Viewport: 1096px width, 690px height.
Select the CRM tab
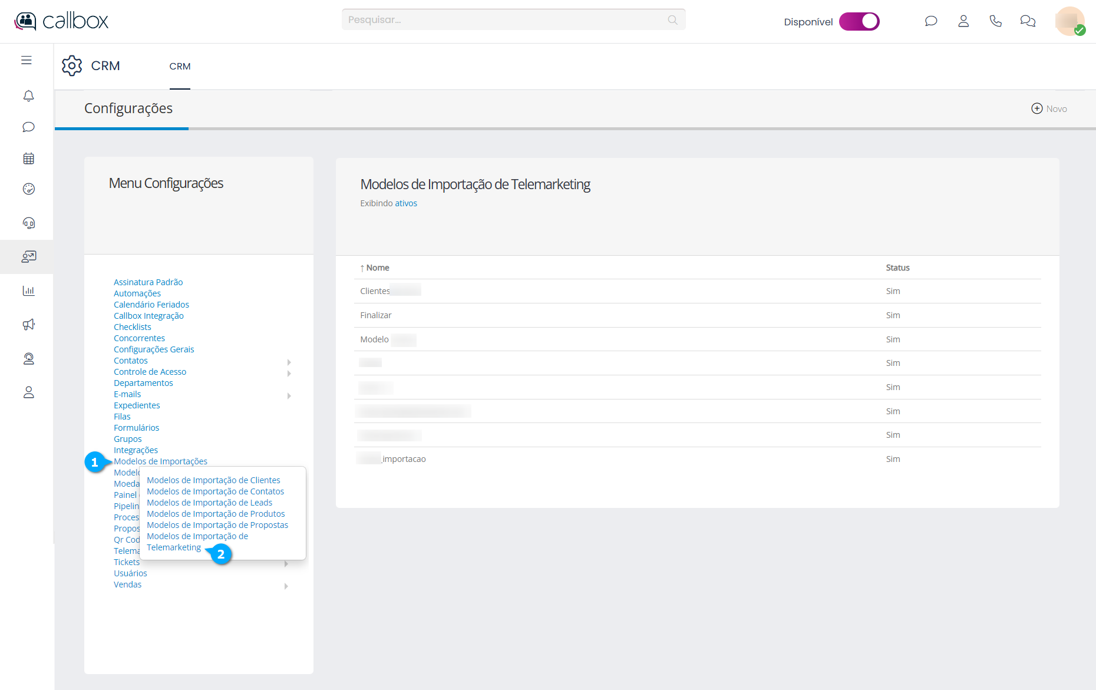pyautogui.click(x=180, y=67)
